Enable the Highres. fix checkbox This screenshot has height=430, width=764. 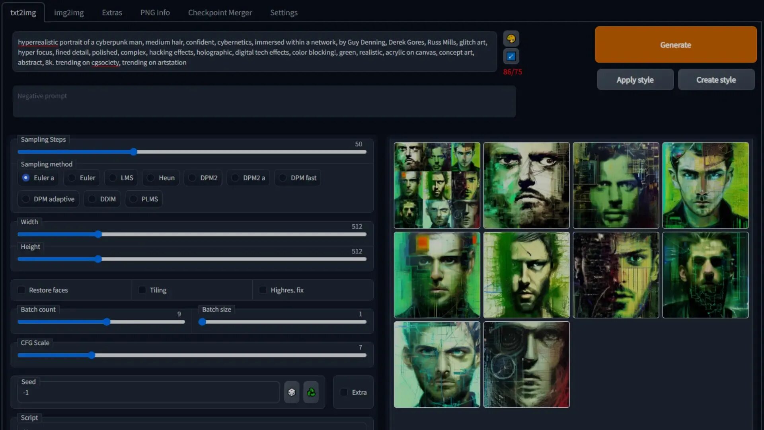(262, 290)
